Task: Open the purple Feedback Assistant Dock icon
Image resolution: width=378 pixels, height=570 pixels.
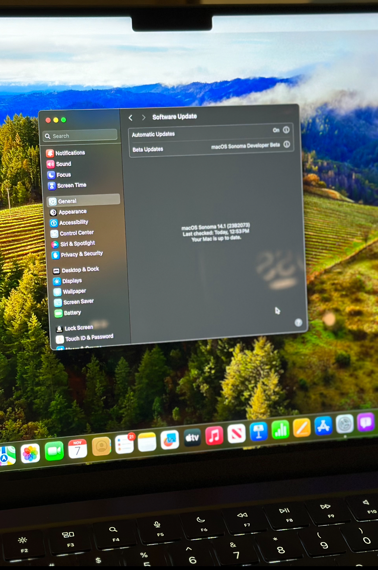Action: pyautogui.click(x=366, y=422)
